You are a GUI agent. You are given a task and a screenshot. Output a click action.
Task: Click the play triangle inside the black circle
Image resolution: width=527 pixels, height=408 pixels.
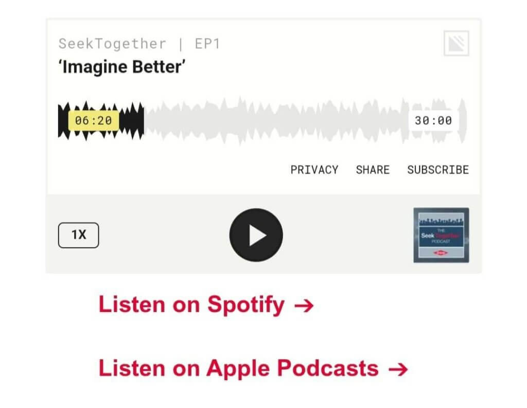(258, 235)
